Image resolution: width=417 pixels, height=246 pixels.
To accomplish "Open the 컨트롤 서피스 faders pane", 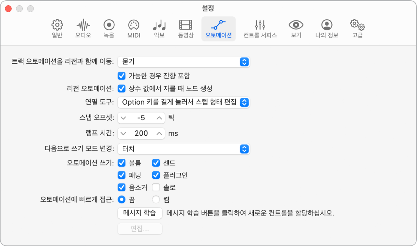I will [260, 29].
